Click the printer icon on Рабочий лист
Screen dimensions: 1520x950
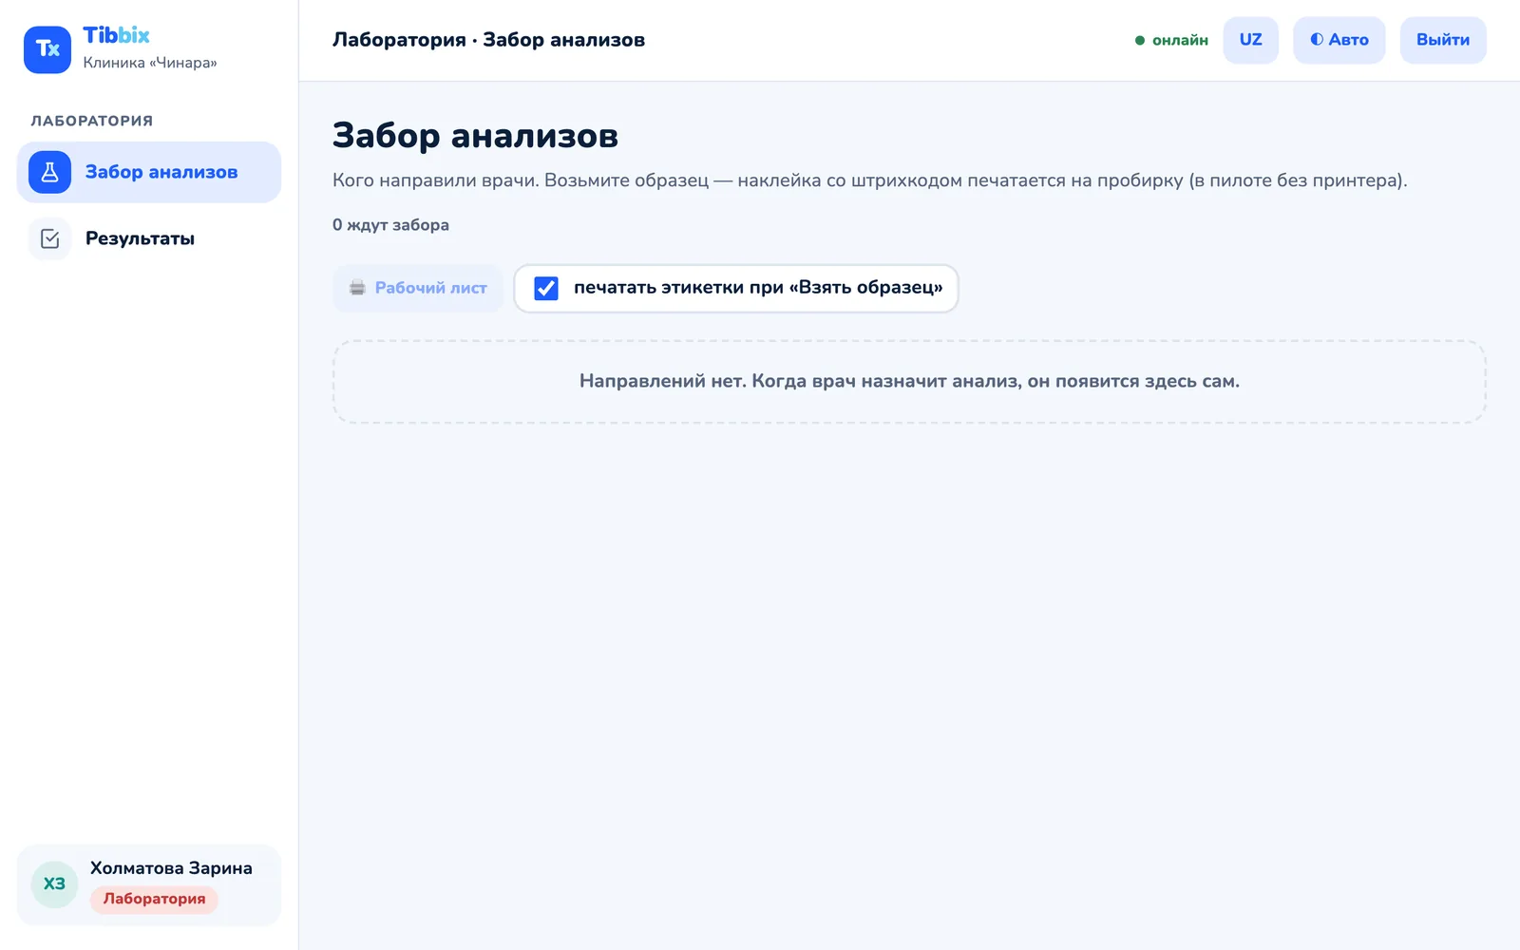(357, 288)
